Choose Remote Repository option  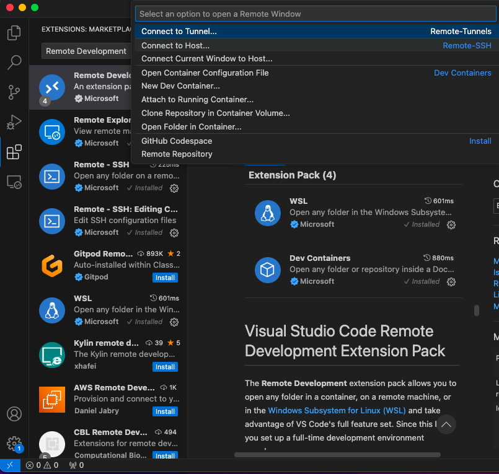point(317,154)
